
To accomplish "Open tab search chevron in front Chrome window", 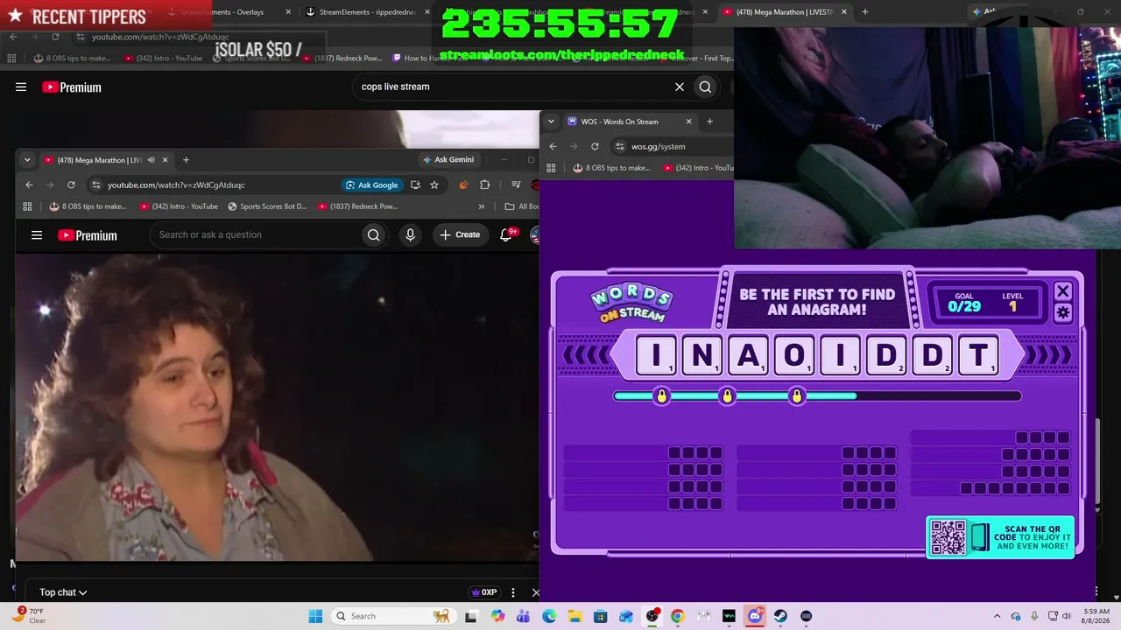I will [x=27, y=160].
